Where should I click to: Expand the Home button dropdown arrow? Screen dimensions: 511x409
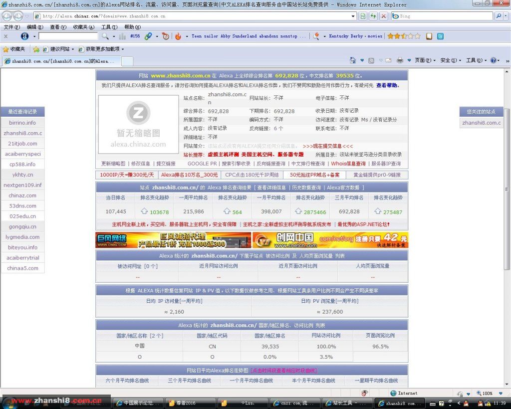(x=362, y=60)
